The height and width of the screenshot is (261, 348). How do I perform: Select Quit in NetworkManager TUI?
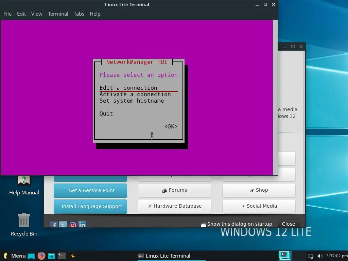coord(106,114)
